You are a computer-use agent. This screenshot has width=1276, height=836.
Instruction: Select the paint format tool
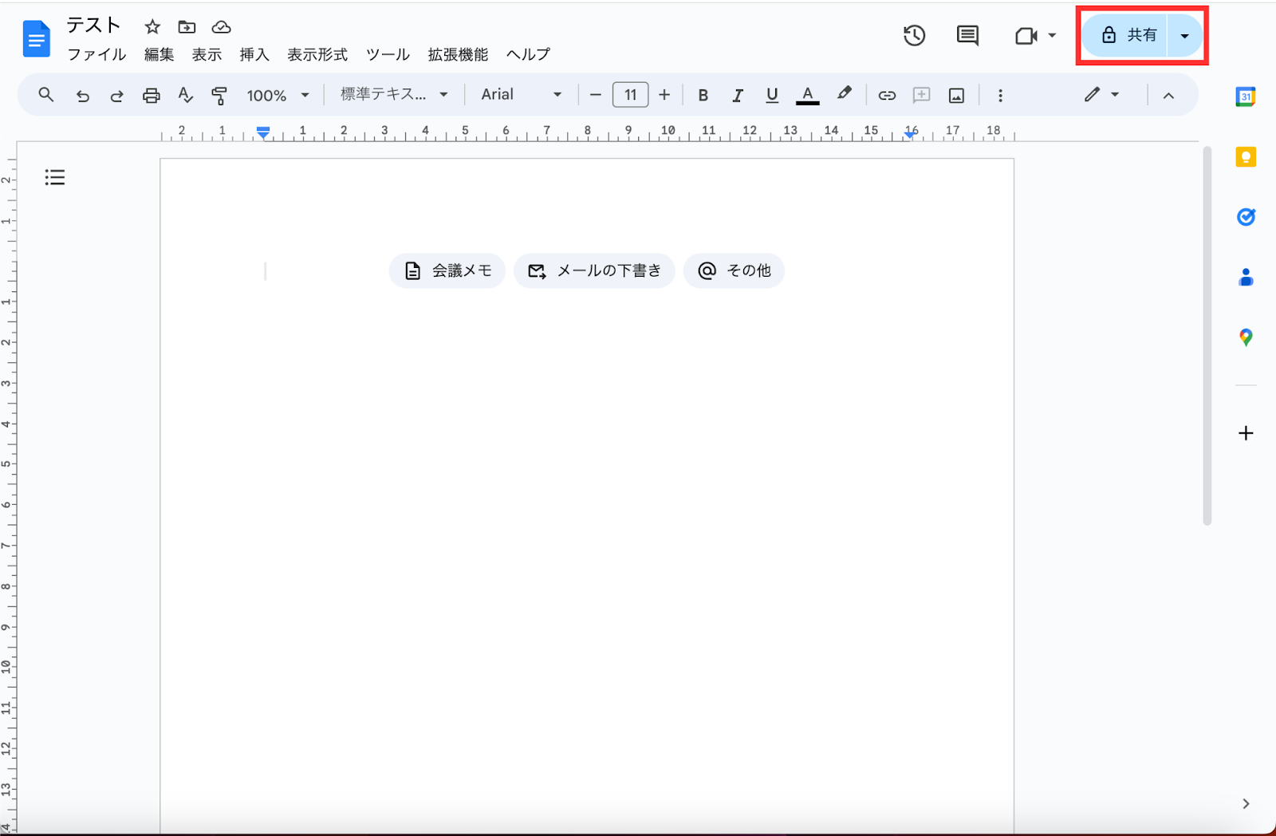pos(219,96)
